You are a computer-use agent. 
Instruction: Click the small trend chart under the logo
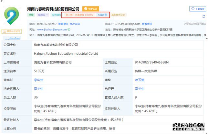click(12, 38)
